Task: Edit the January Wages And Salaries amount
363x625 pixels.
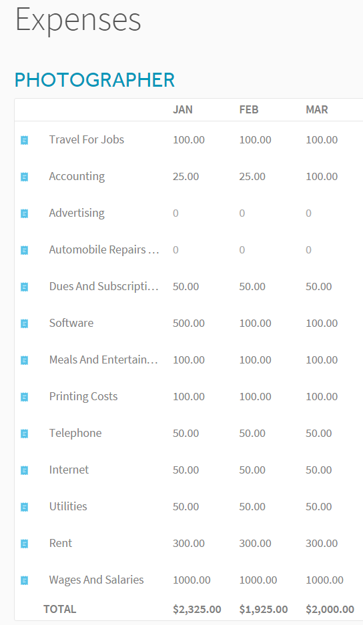Action: (x=192, y=580)
